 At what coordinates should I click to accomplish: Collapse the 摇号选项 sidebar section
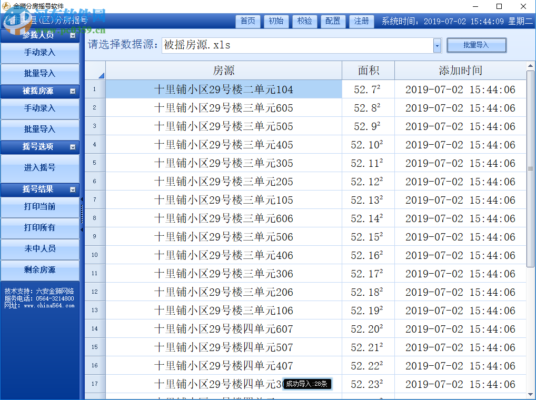tap(73, 147)
